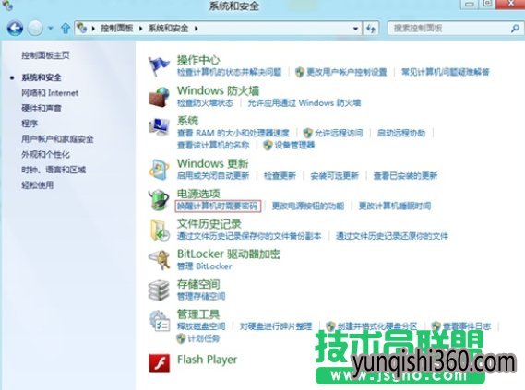Click 检查计算机的状态并解决问题 link
This screenshot has width=525, height=390.
pyautogui.click(x=230, y=72)
